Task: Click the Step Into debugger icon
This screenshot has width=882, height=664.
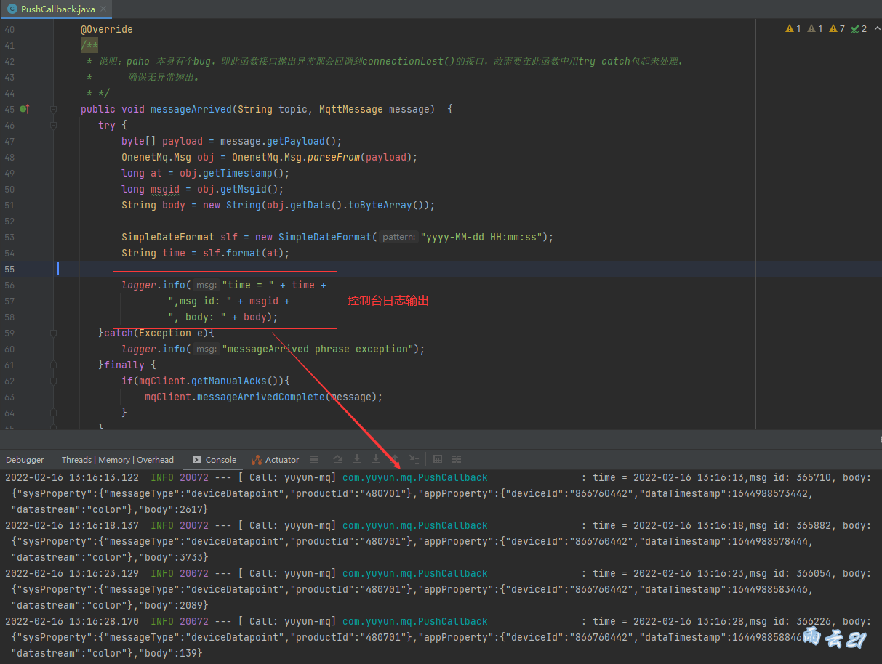Action: [357, 459]
